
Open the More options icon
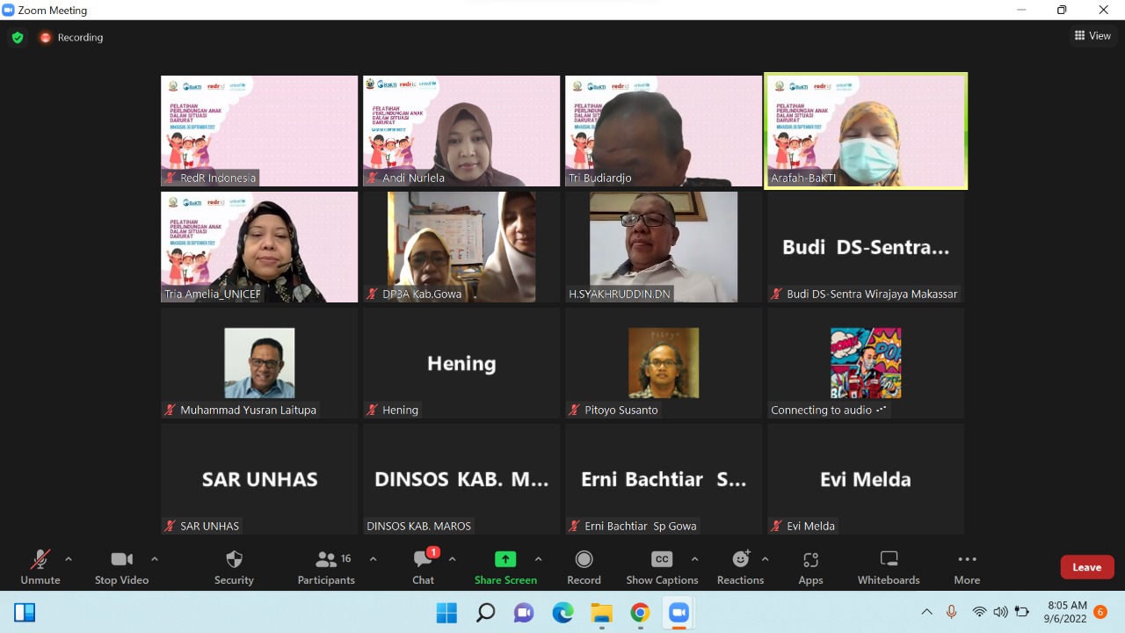(967, 559)
